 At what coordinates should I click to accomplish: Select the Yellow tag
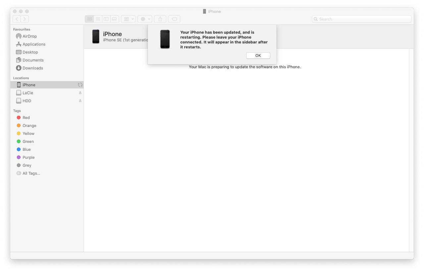pos(47,133)
